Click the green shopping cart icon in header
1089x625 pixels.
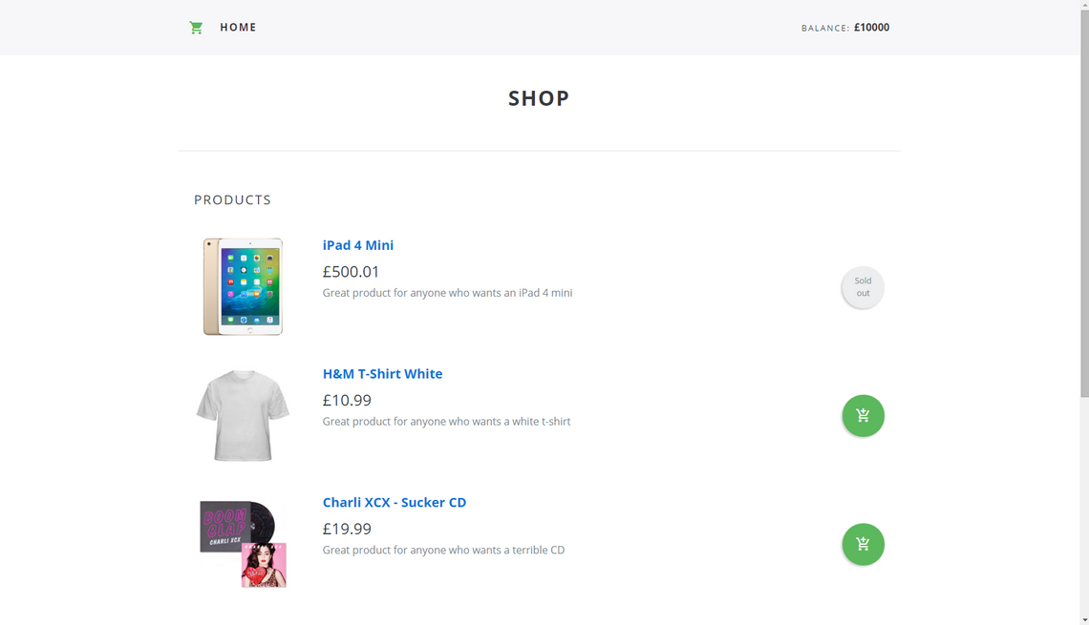tap(196, 27)
